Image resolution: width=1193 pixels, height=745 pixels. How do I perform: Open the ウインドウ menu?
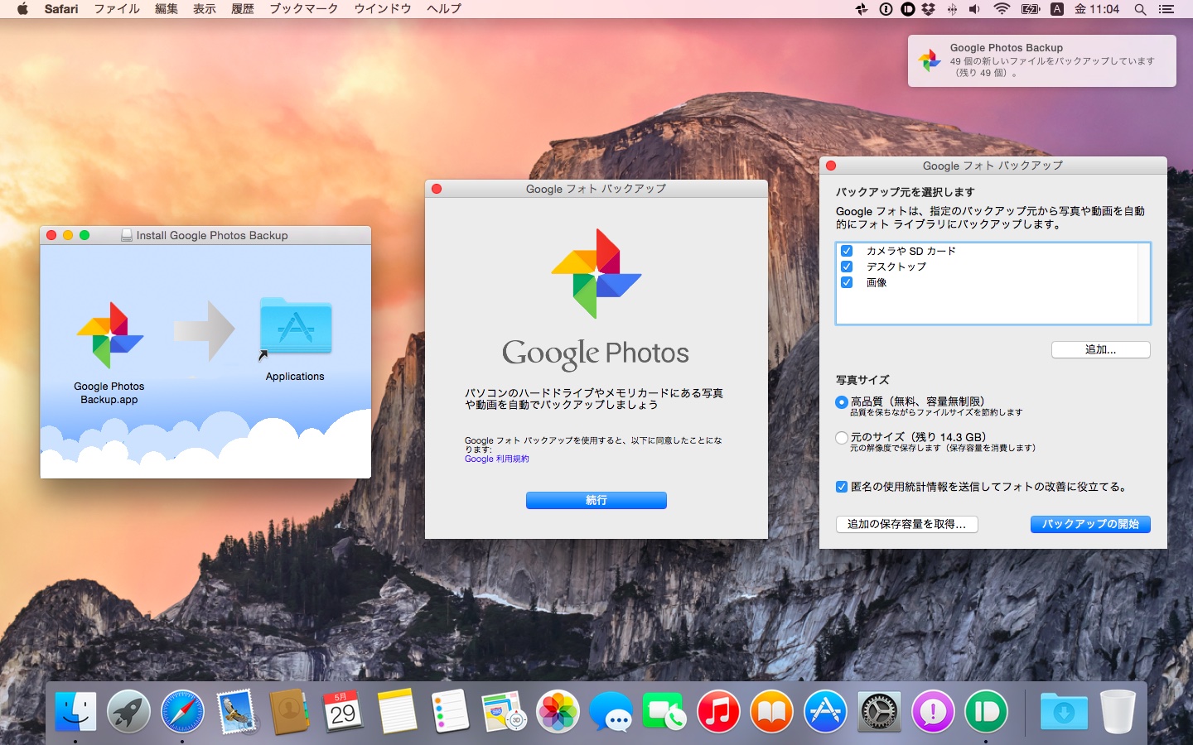[x=383, y=9]
